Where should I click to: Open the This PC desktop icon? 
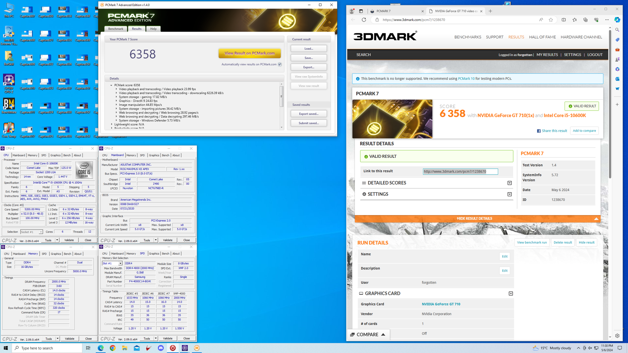click(x=9, y=10)
